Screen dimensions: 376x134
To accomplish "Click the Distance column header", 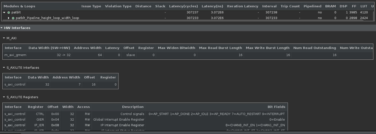I will 143,6.
